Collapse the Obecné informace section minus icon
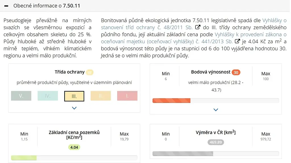The width and height of the screenshot is (291, 163). [x=6, y=6]
